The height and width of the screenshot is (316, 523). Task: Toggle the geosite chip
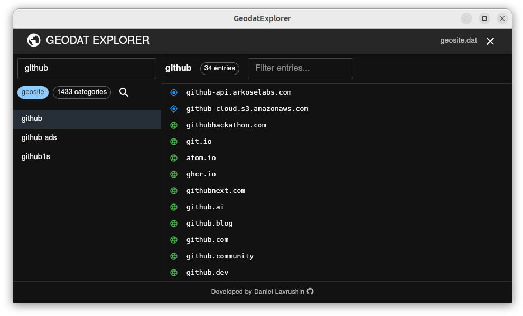click(33, 92)
